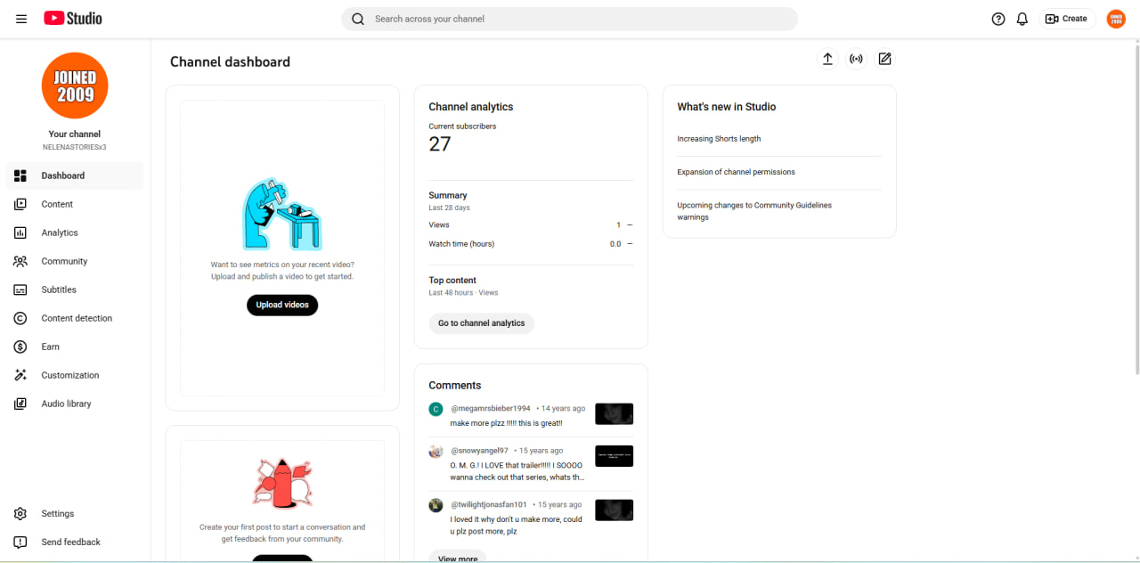Click the YouTube Studio logo
This screenshot has width=1140, height=563.
click(73, 19)
